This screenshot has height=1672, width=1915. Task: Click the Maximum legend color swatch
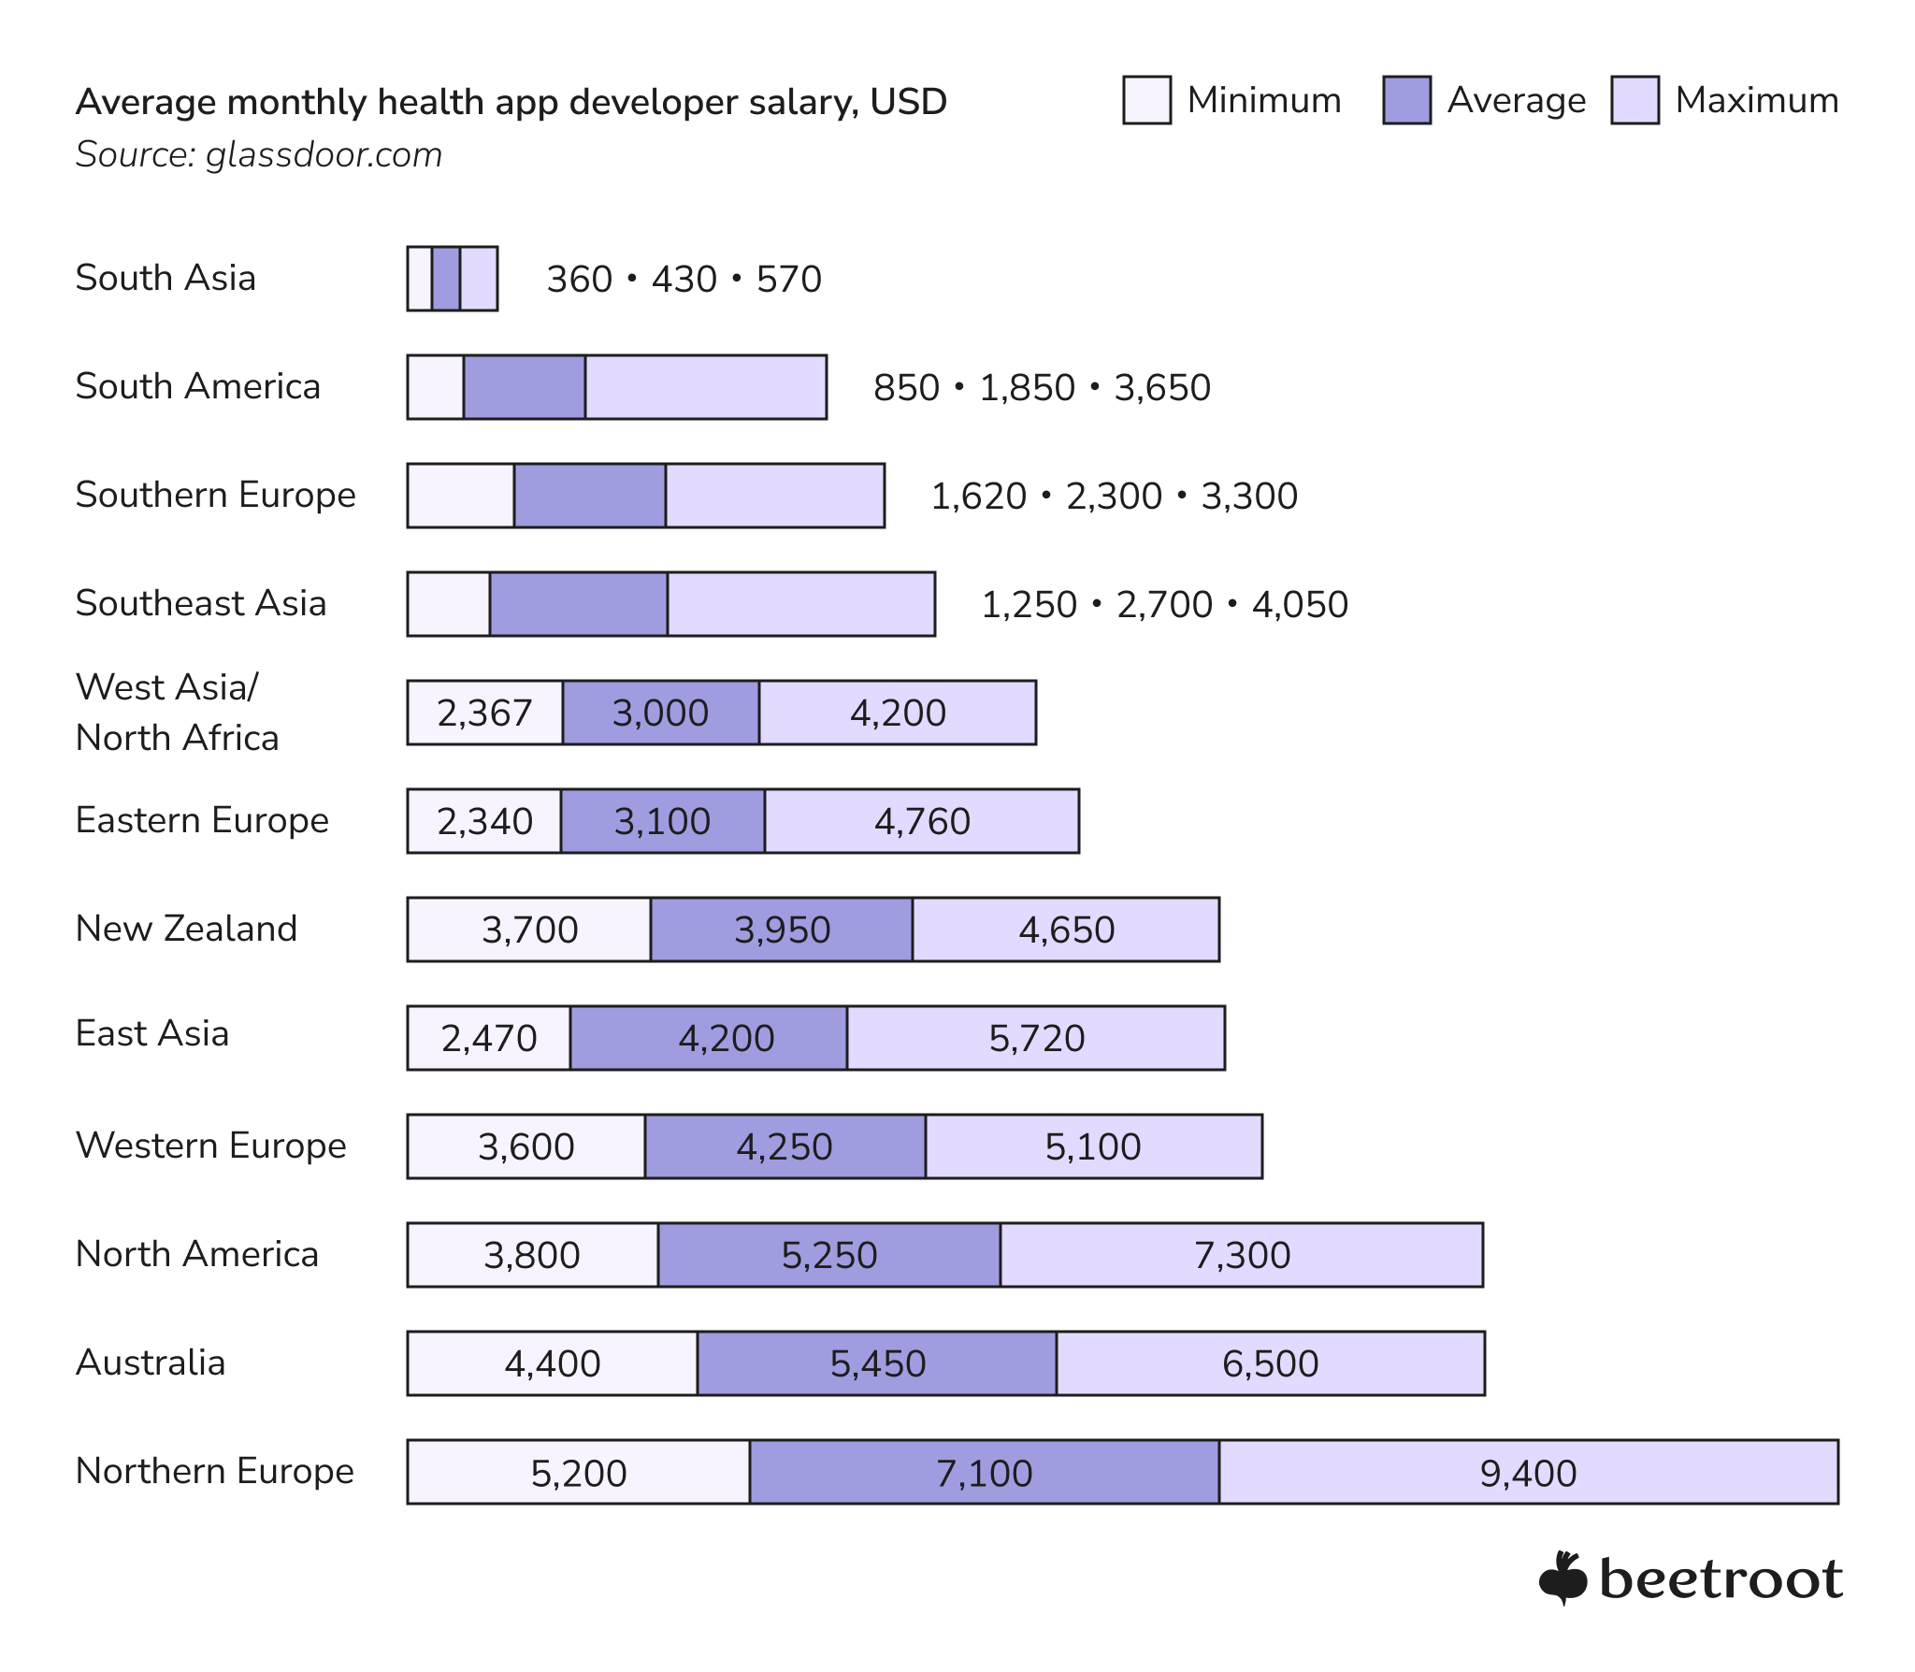pyautogui.click(x=1634, y=100)
